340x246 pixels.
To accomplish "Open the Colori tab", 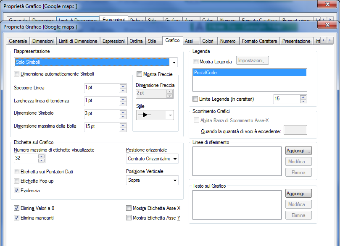I will click(208, 41).
